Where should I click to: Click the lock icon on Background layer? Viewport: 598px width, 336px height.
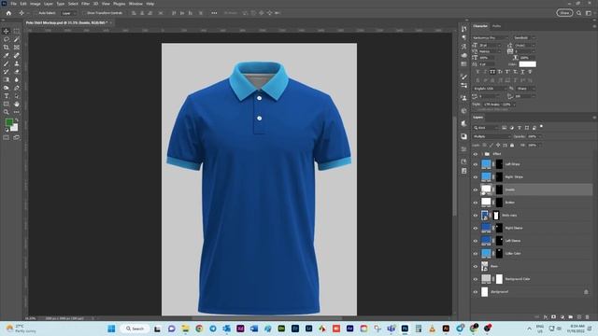[x=586, y=292]
